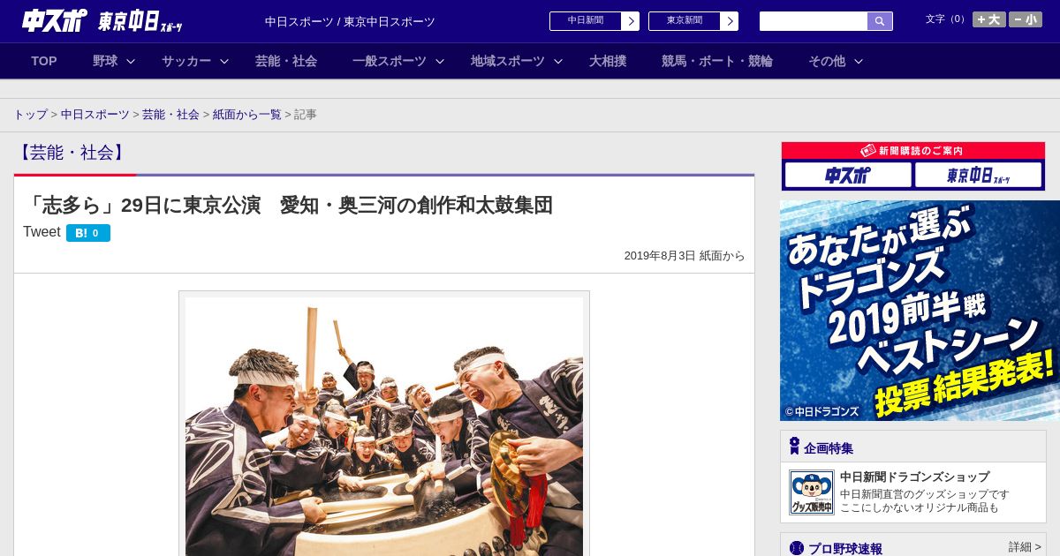Image resolution: width=1060 pixels, height=556 pixels.
Task: Click the 【芸能・社会】 section heading
Action: 72,153
